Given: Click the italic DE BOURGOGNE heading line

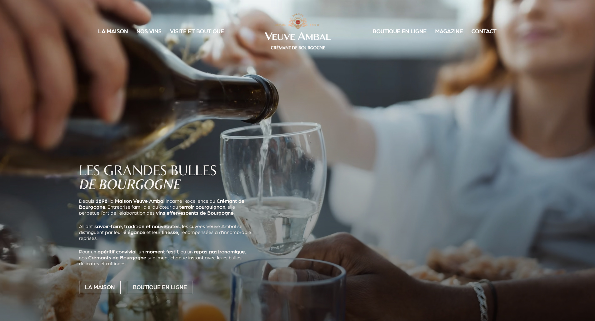Looking at the screenshot, I should coord(130,185).
